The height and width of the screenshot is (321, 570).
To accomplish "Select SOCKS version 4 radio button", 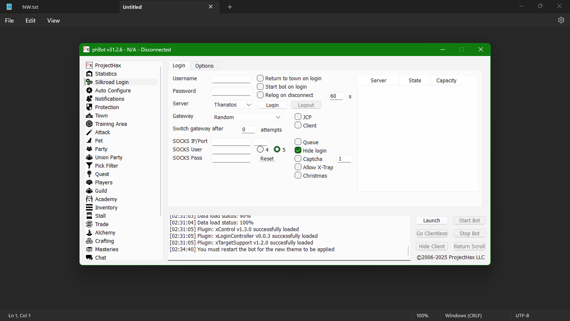I will pos(260,149).
